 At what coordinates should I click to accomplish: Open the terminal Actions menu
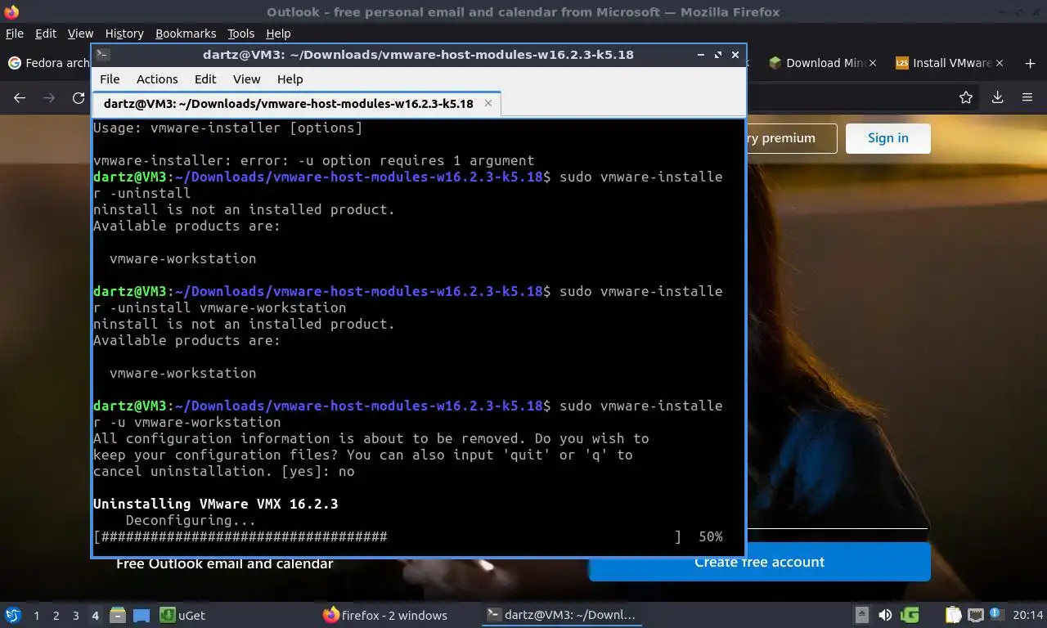coord(157,79)
